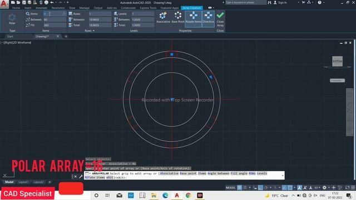Expand the Rows panel dropdown
The height and width of the screenshot is (200, 356).
click(90, 31)
